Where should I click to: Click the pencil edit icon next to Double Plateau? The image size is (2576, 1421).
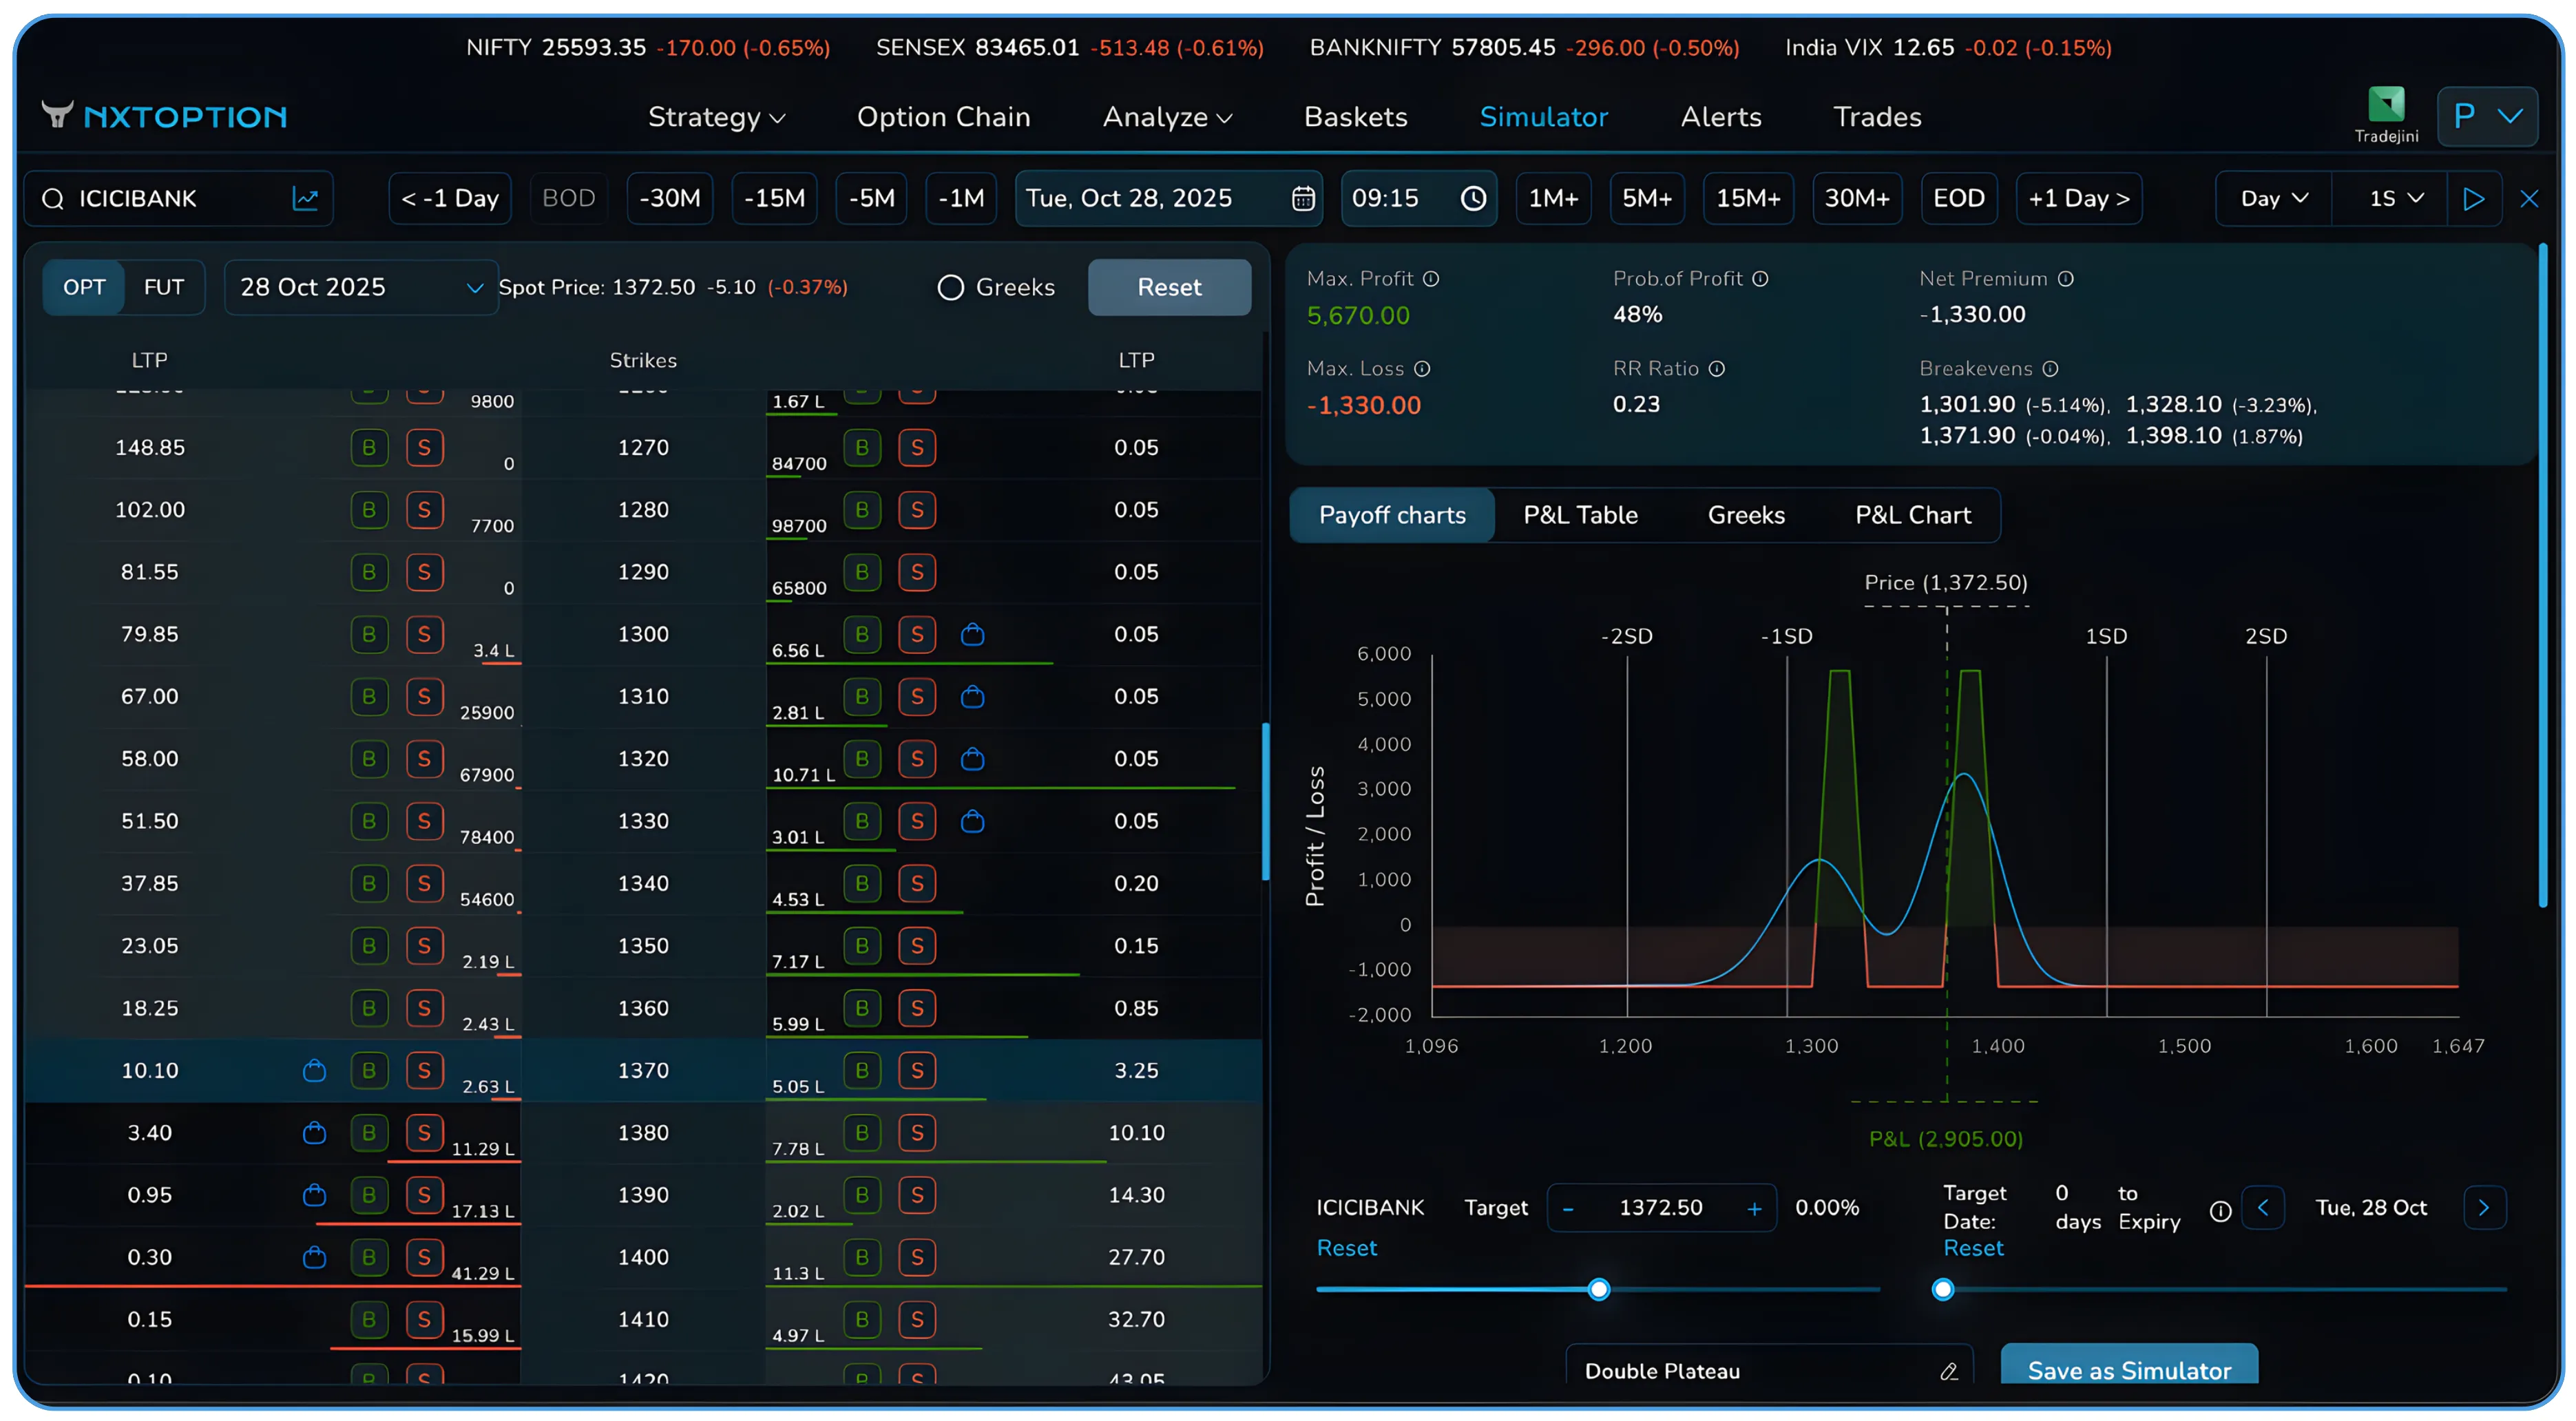1948,1371
